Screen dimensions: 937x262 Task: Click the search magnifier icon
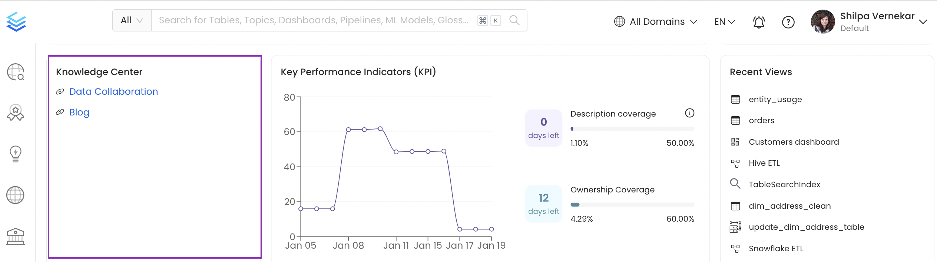click(514, 20)
